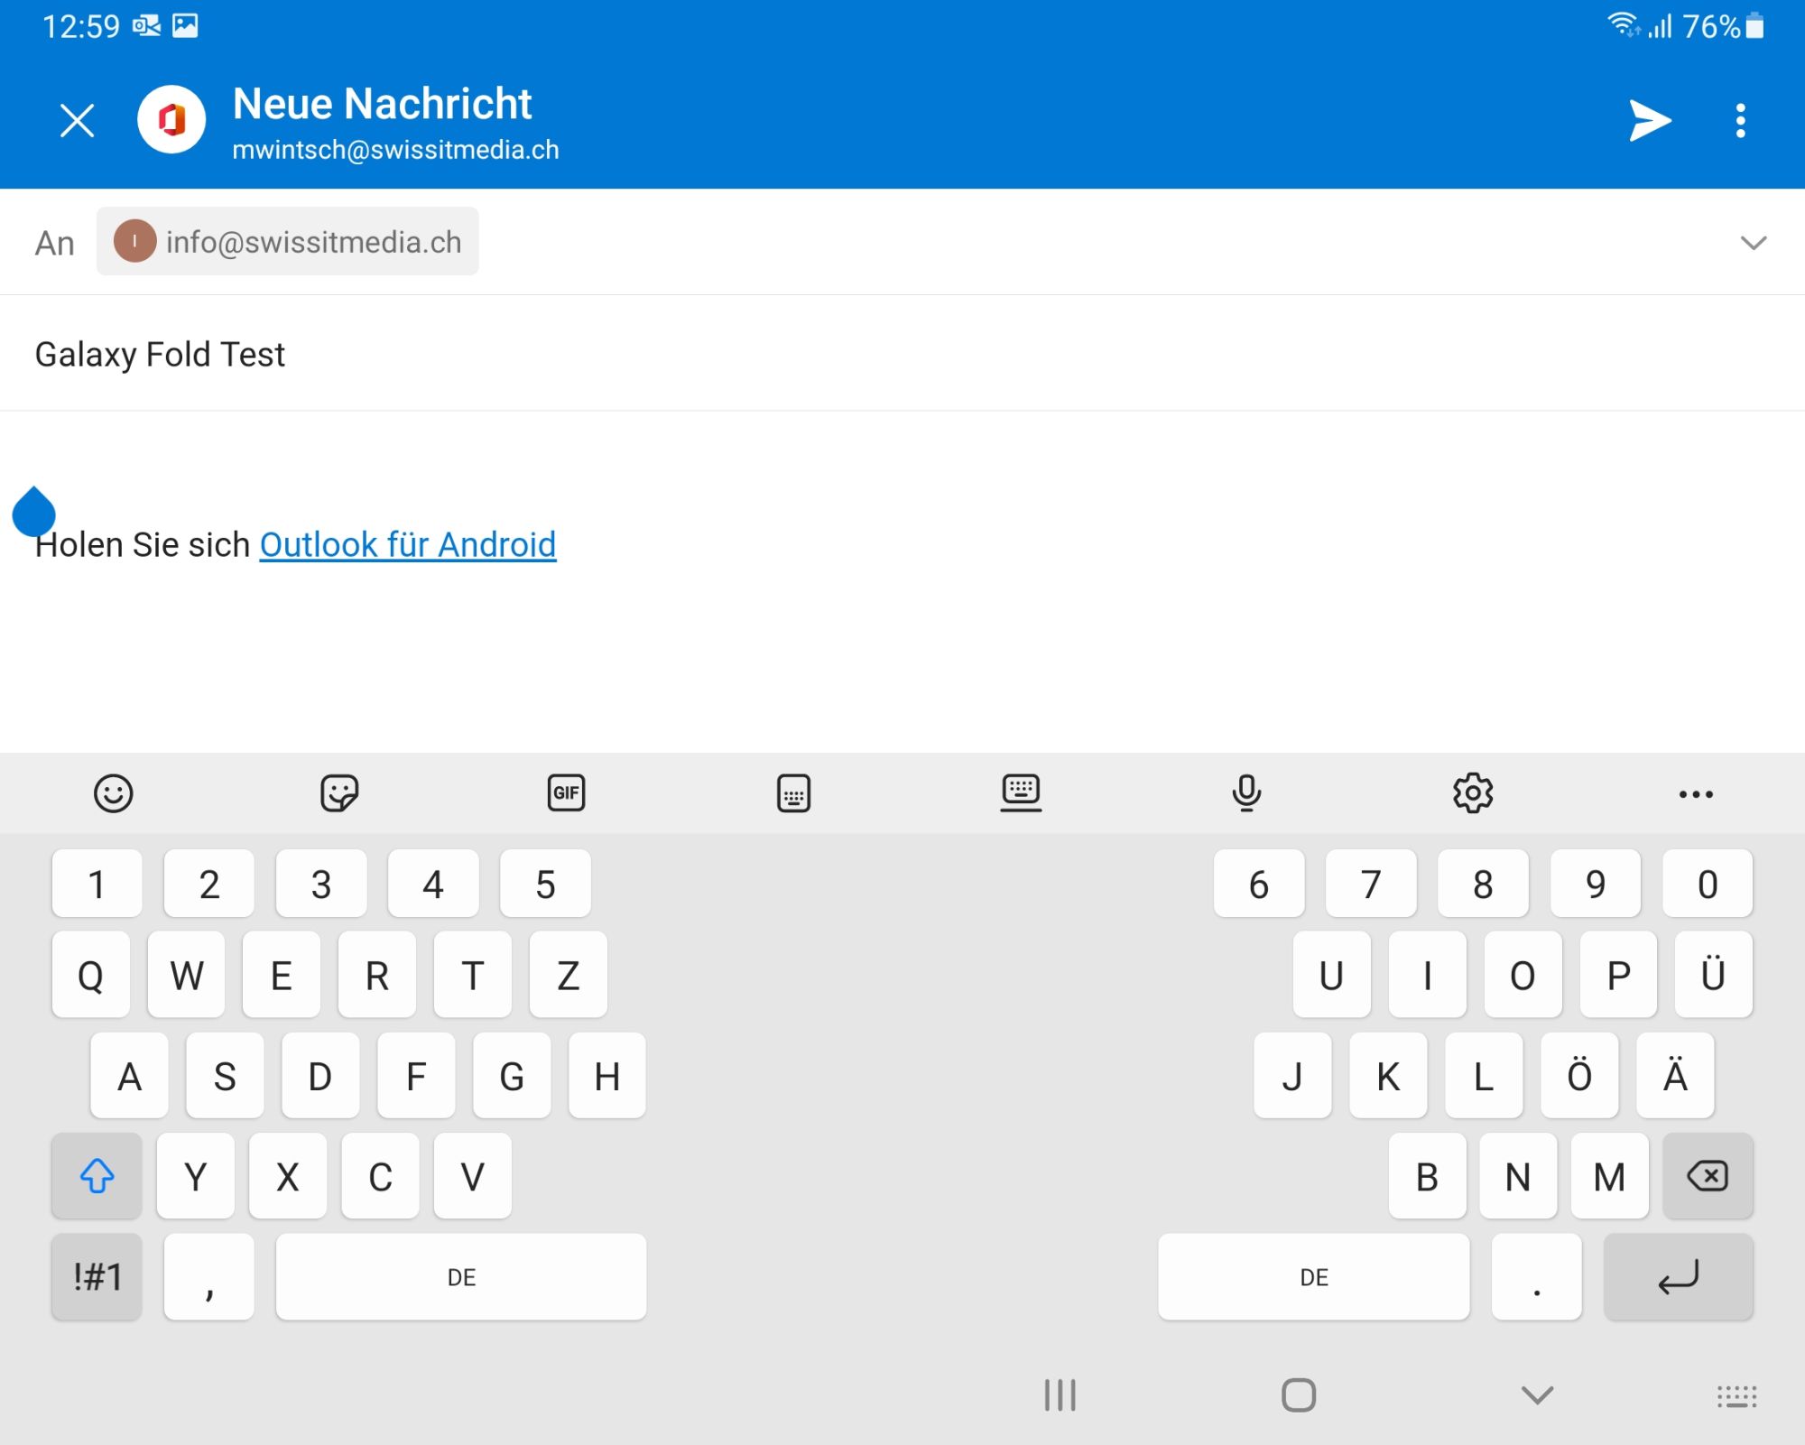This screenshot has height=1445, width=1805.
Task: Tap the number 0 key
Action: coord(1708,884)
